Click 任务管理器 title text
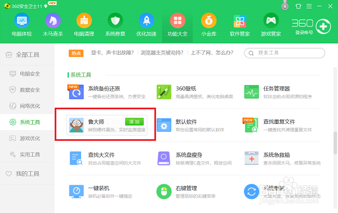 click(x=277, y=88)
